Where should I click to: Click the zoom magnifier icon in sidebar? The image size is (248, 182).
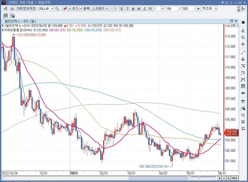click(243, 115)
